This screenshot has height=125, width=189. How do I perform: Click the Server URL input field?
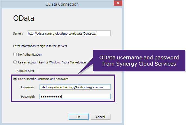[69, 33]
